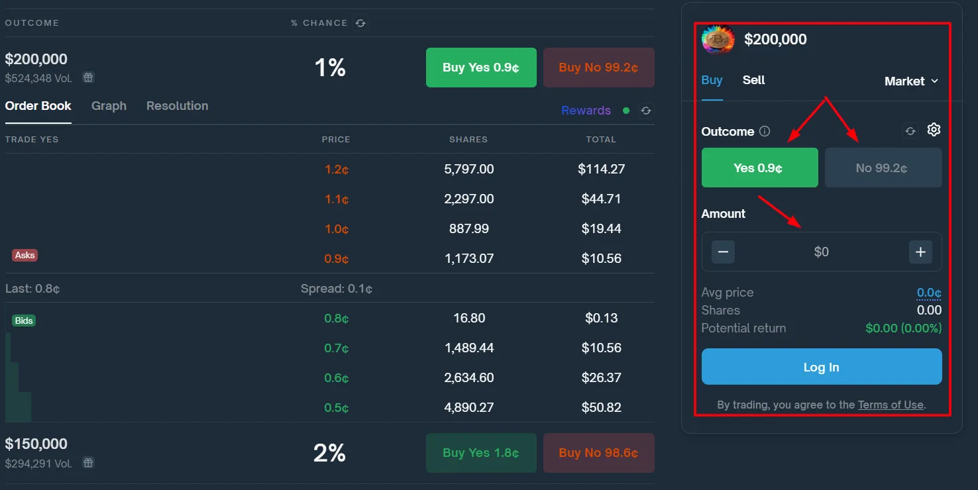Select the No 99.2¢ outcome

pyautogui.click(x=883, y=168)
